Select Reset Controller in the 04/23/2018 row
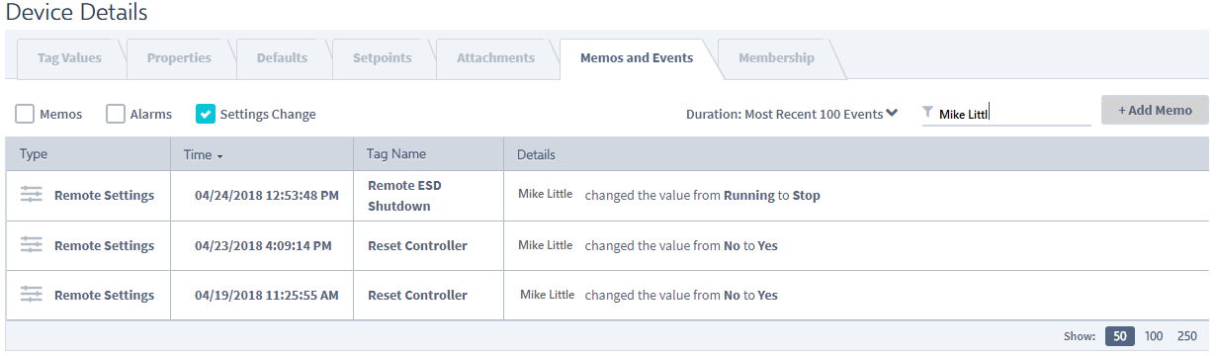 point(417,245)
